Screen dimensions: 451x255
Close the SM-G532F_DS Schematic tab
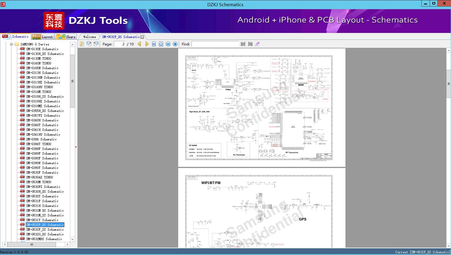[x=142, y=37]
